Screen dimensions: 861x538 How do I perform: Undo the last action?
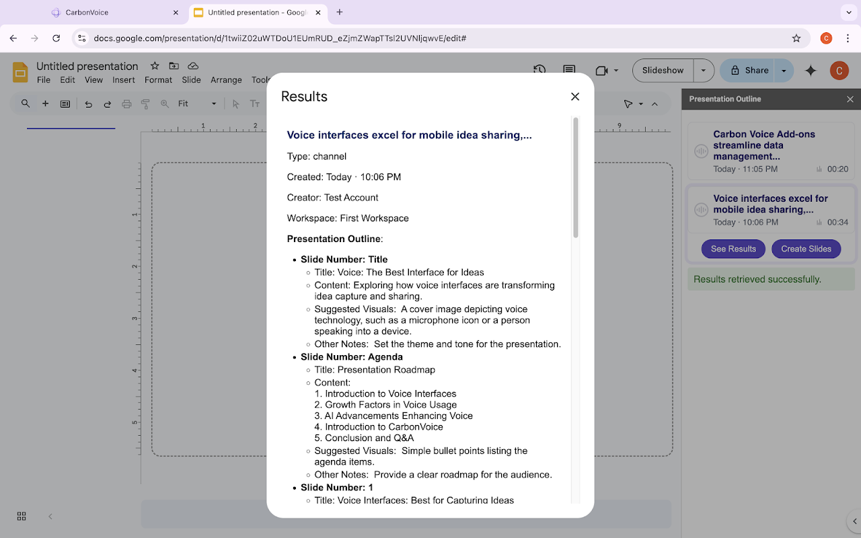(x=88, y=104)
